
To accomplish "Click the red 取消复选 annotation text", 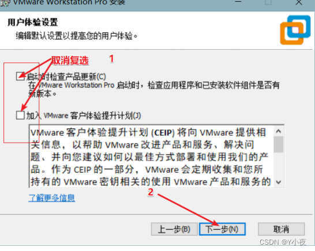I will (x=70, y=60).
